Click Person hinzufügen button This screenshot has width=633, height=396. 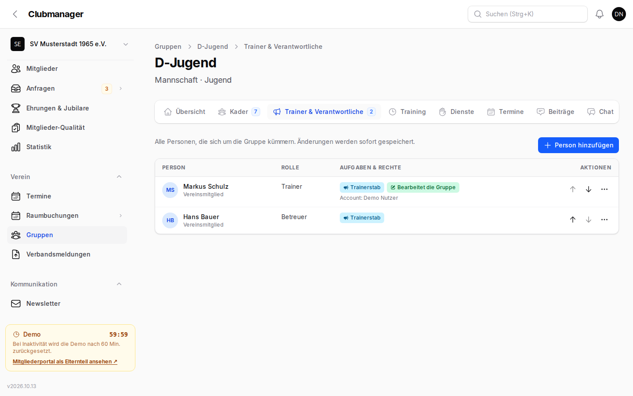[578, 145]
